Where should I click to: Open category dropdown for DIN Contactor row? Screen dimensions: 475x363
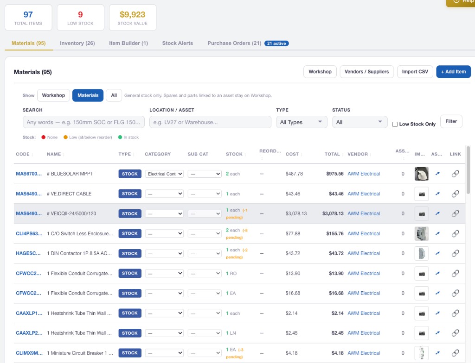[x=164, y=253]
